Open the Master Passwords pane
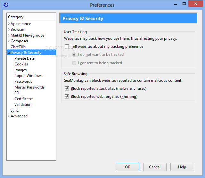Viewport: 205px width, 178px height. [x=29, y=87]
